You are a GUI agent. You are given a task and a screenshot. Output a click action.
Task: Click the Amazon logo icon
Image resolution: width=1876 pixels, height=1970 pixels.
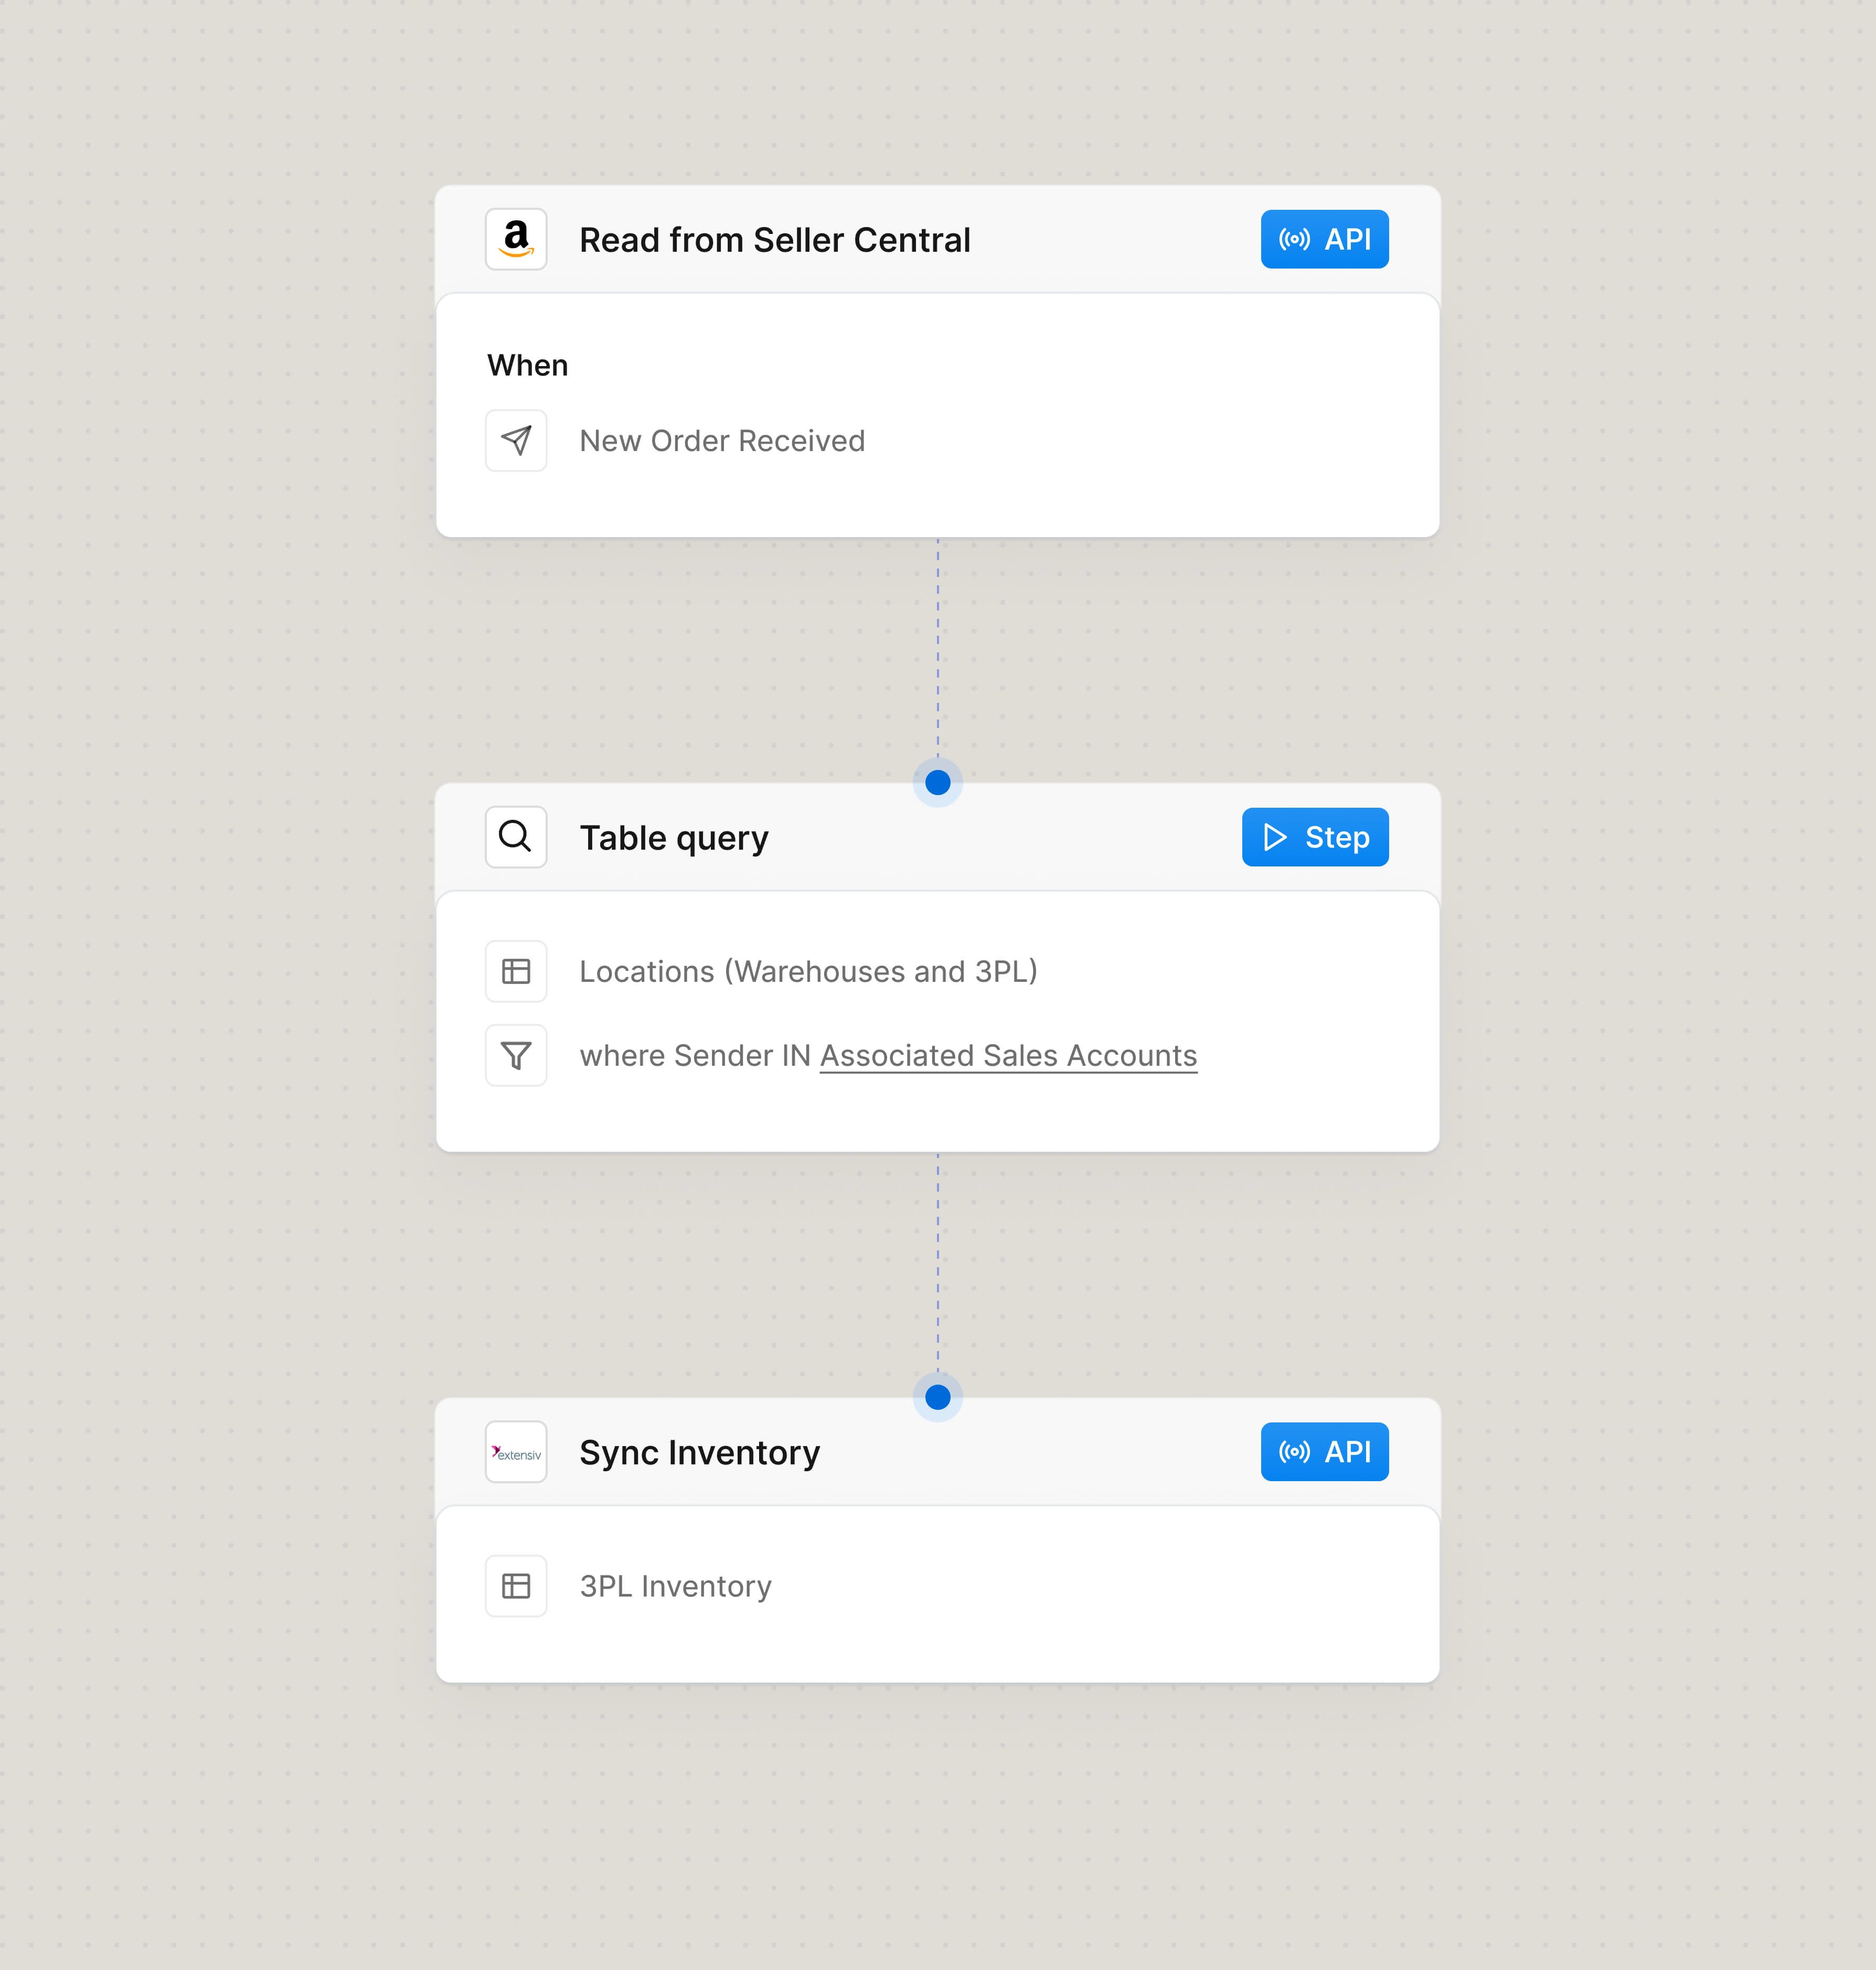tap(516, 239)
